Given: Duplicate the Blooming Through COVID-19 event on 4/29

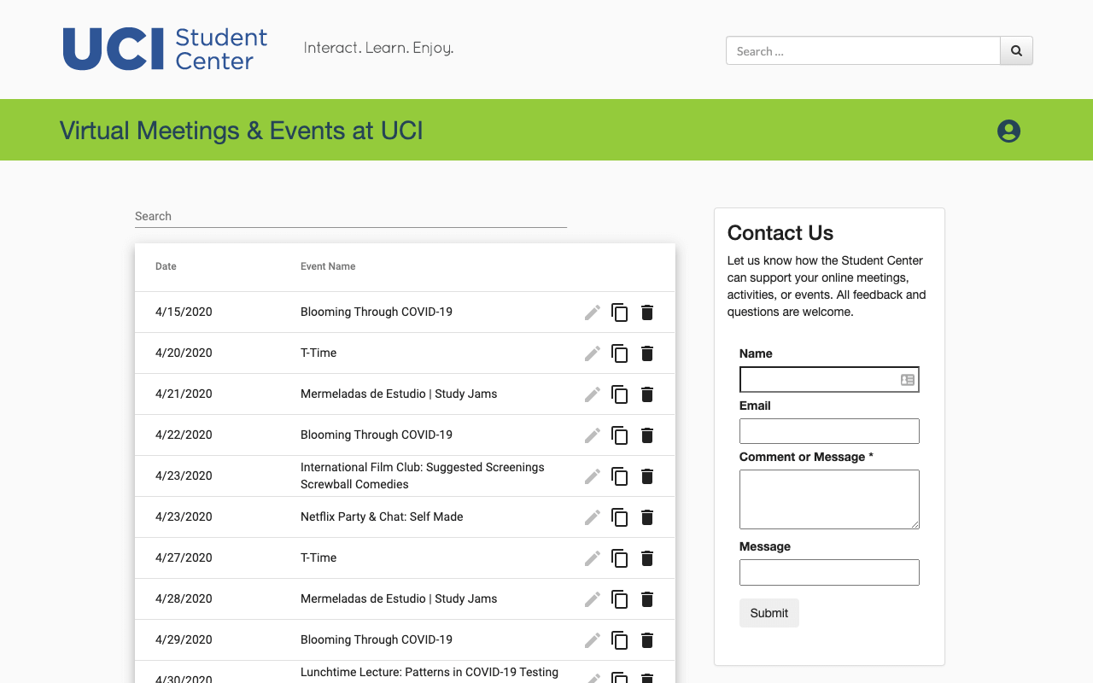Looking at the screenshot, I should 620,639.
